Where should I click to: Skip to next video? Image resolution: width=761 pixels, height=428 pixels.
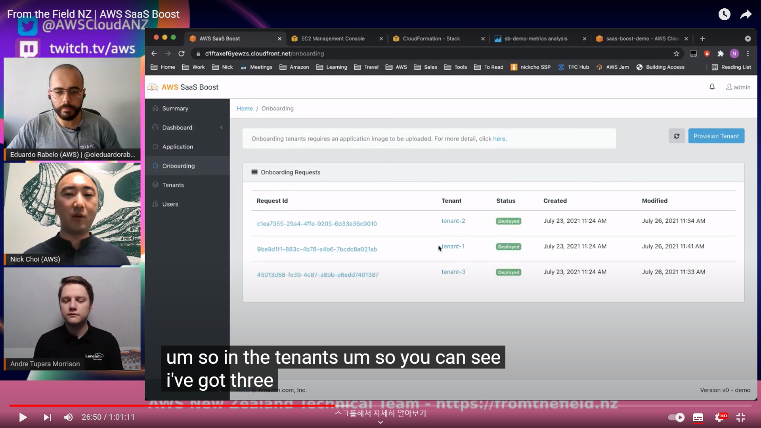coord(47,417)
